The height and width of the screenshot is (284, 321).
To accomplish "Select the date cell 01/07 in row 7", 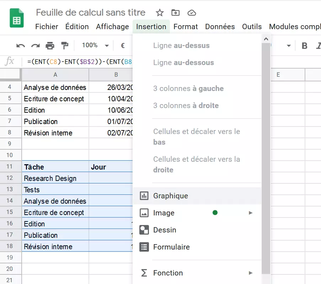I will [111, 121].
